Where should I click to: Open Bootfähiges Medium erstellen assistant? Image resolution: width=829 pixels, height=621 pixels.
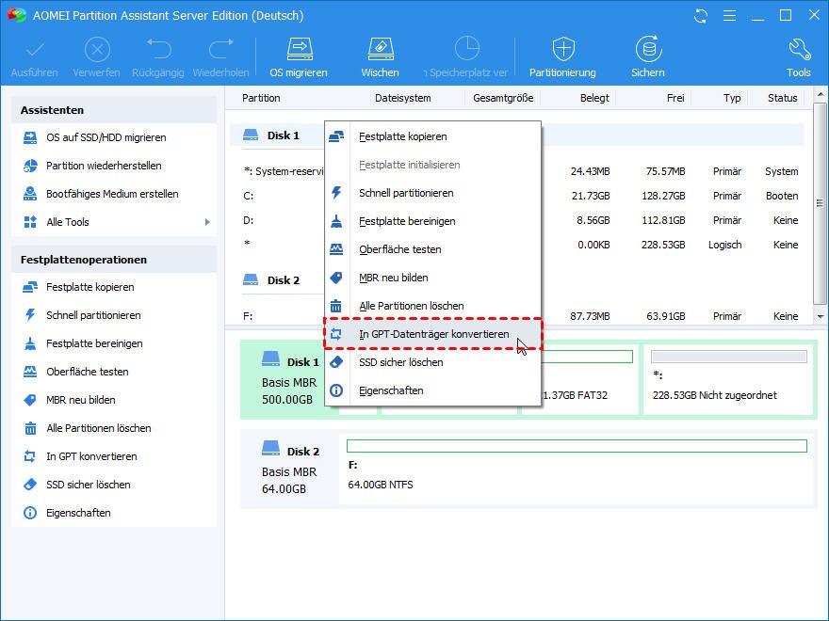[114, 194]
